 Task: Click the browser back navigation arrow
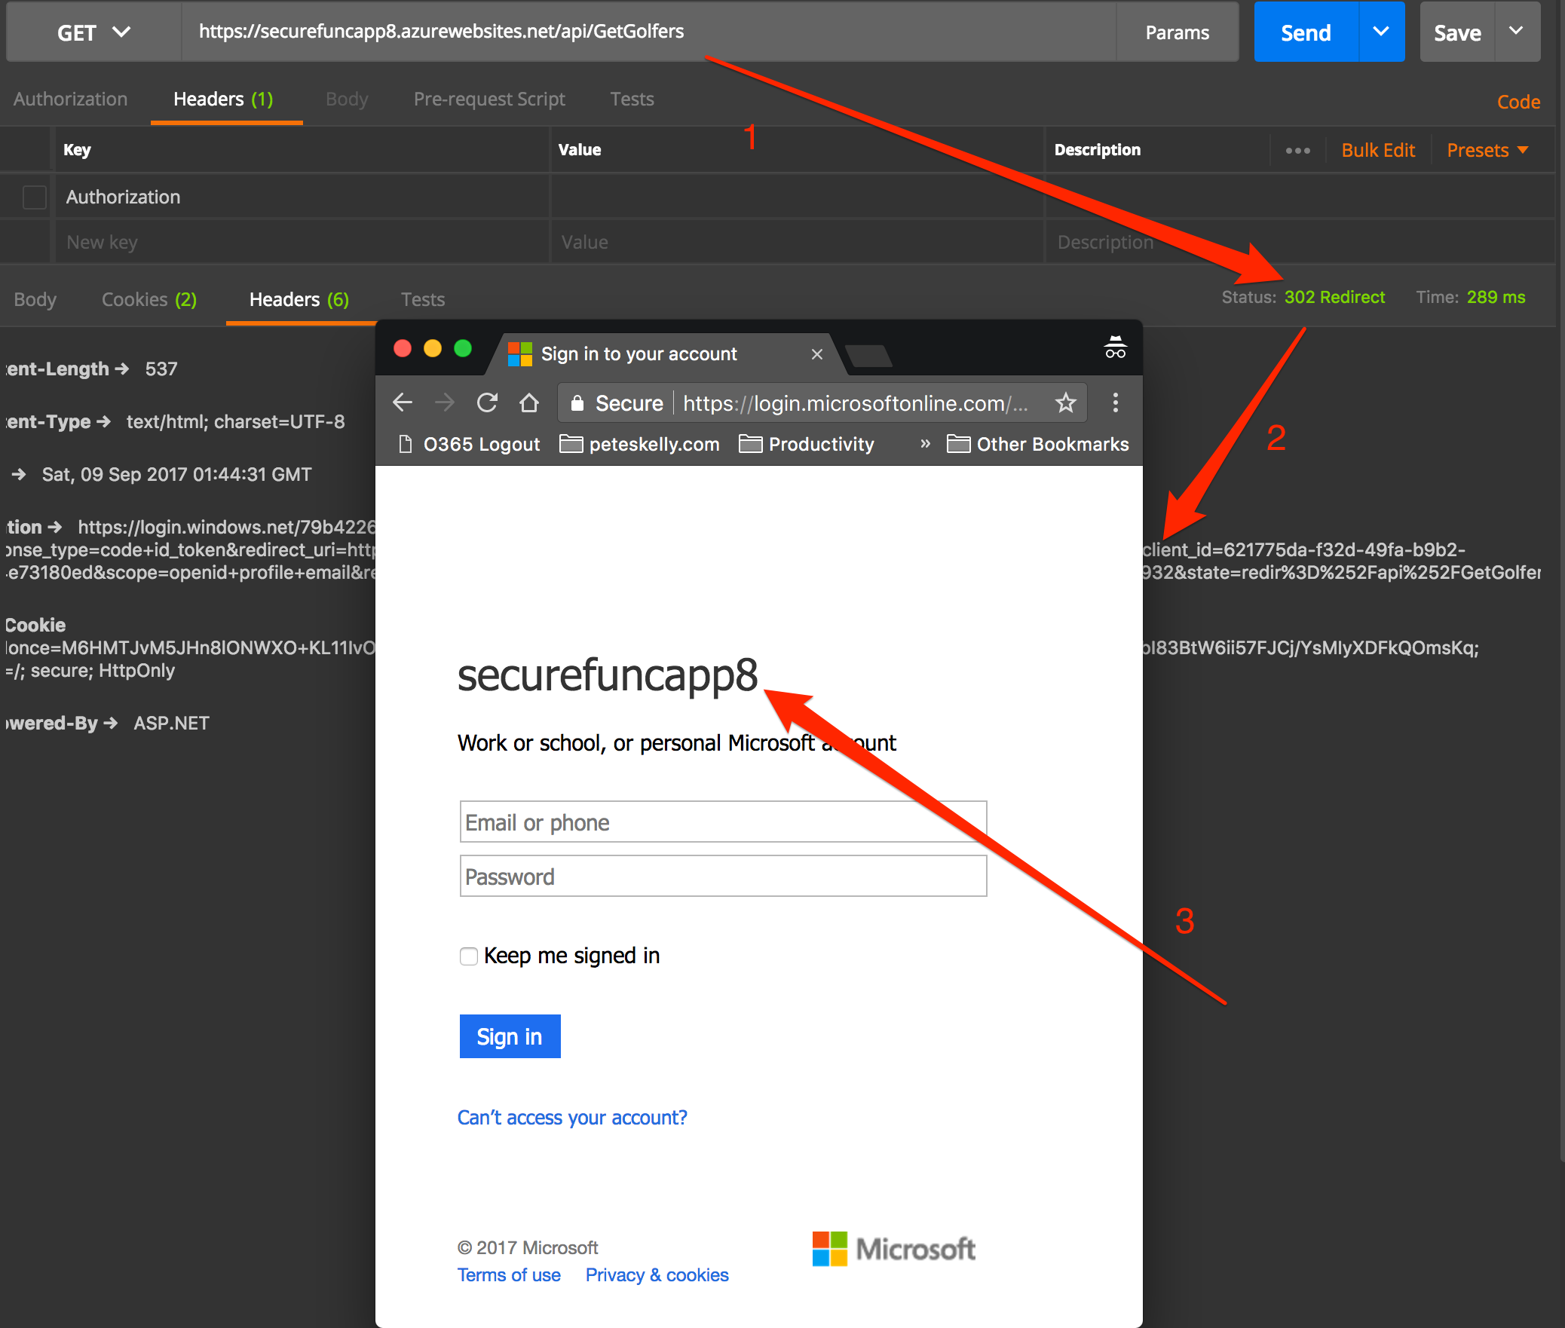point(403,402)
